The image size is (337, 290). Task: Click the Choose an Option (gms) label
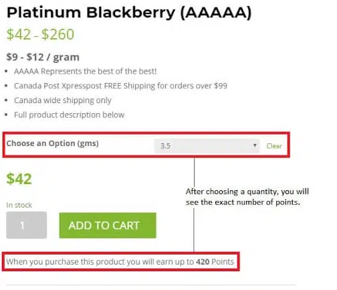click(52, 143)
